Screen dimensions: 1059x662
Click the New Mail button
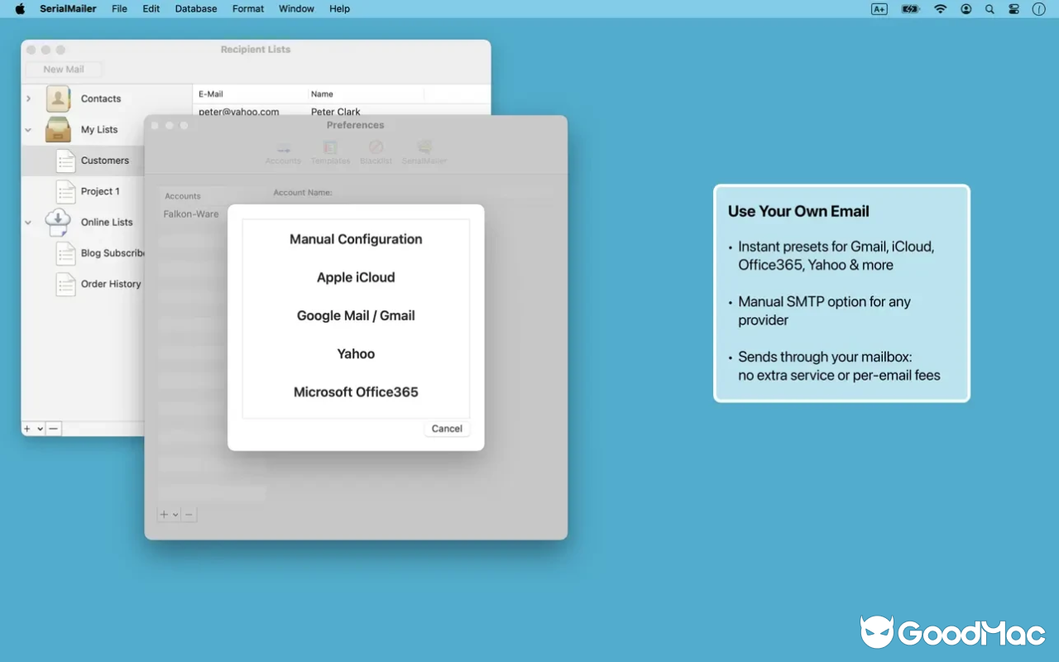(x=63, y=69)
